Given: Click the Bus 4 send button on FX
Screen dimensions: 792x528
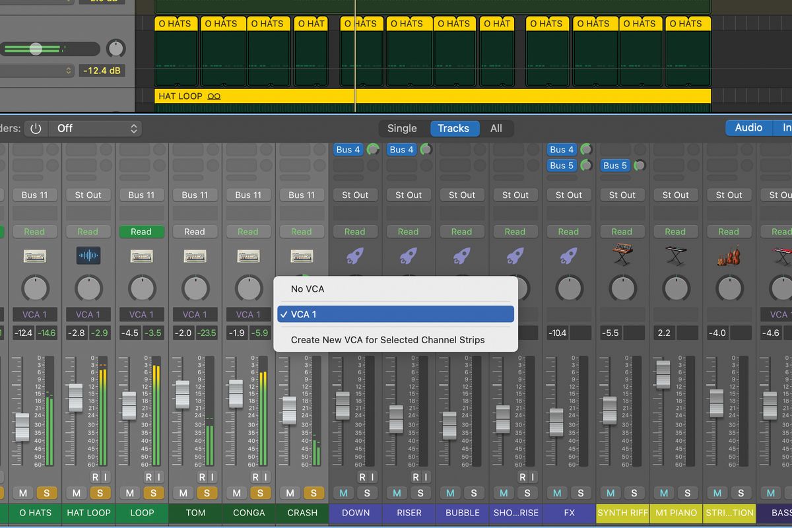Looking at the screenshot, I should [x=562, y=150].
